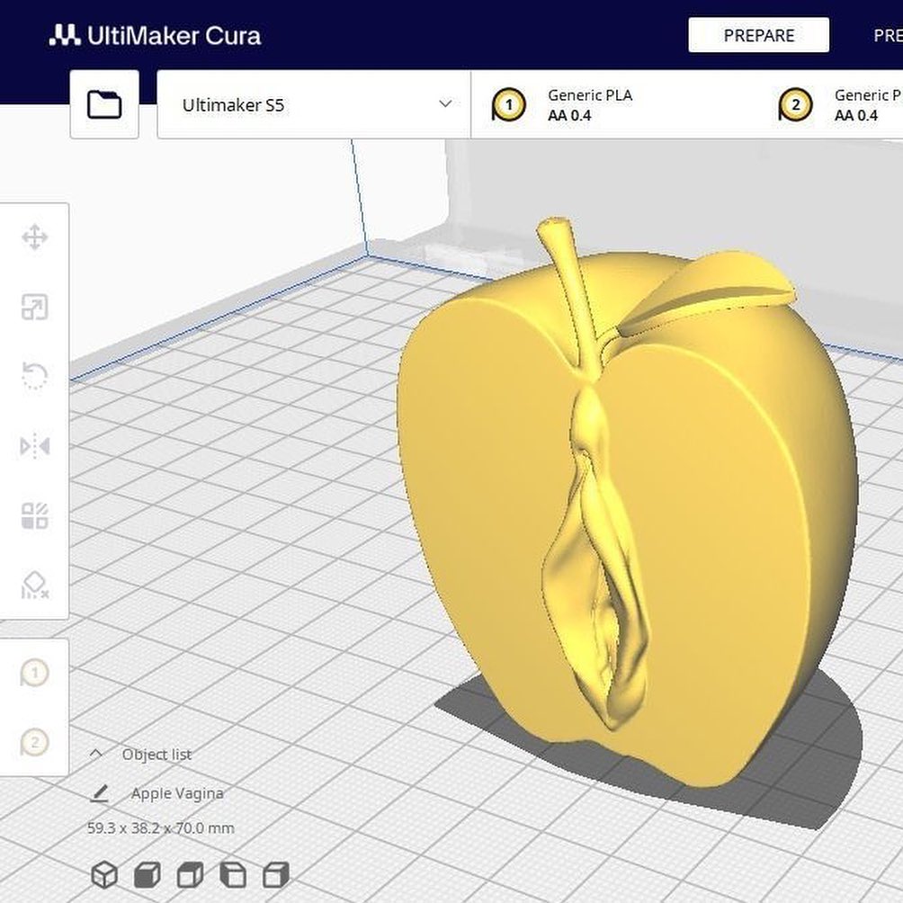
Task: Select the Support Blocker tool
Action: coord(34,586)
